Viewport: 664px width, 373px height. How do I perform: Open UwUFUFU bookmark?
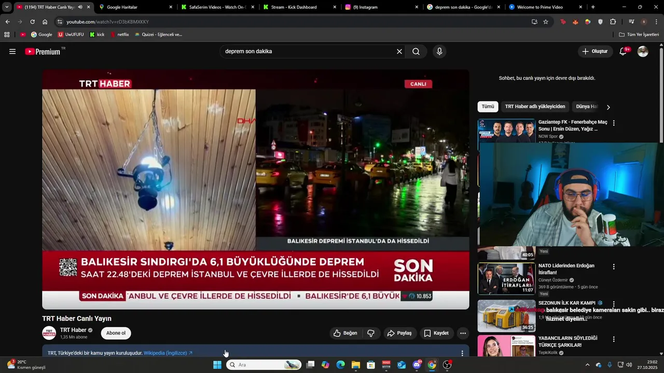(71, 35)
